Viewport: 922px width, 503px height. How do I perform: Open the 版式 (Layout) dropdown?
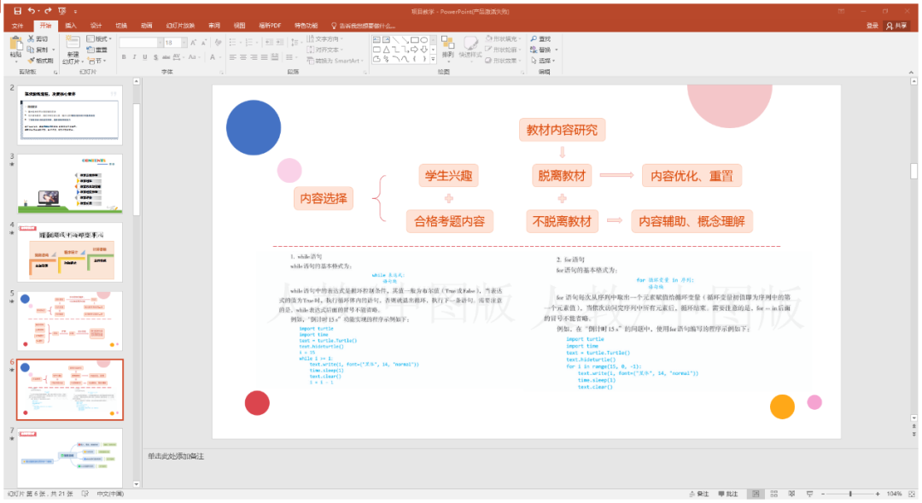[99, 38]
